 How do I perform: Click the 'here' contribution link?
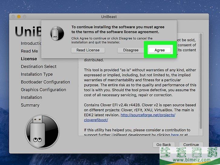pyautogui.click(x=175, y=135)
